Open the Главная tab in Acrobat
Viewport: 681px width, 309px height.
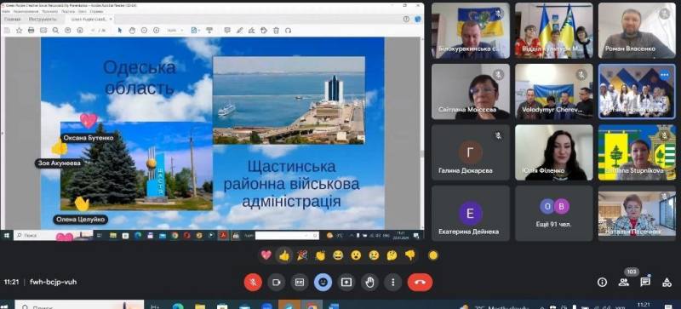[13, 19]
